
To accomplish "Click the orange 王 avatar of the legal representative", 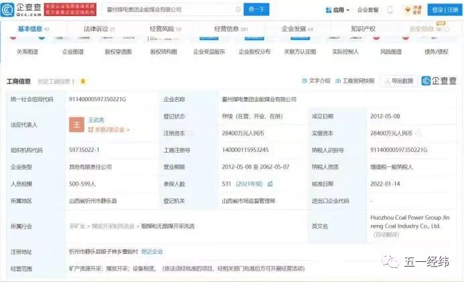I will click(x=76, y=125).
